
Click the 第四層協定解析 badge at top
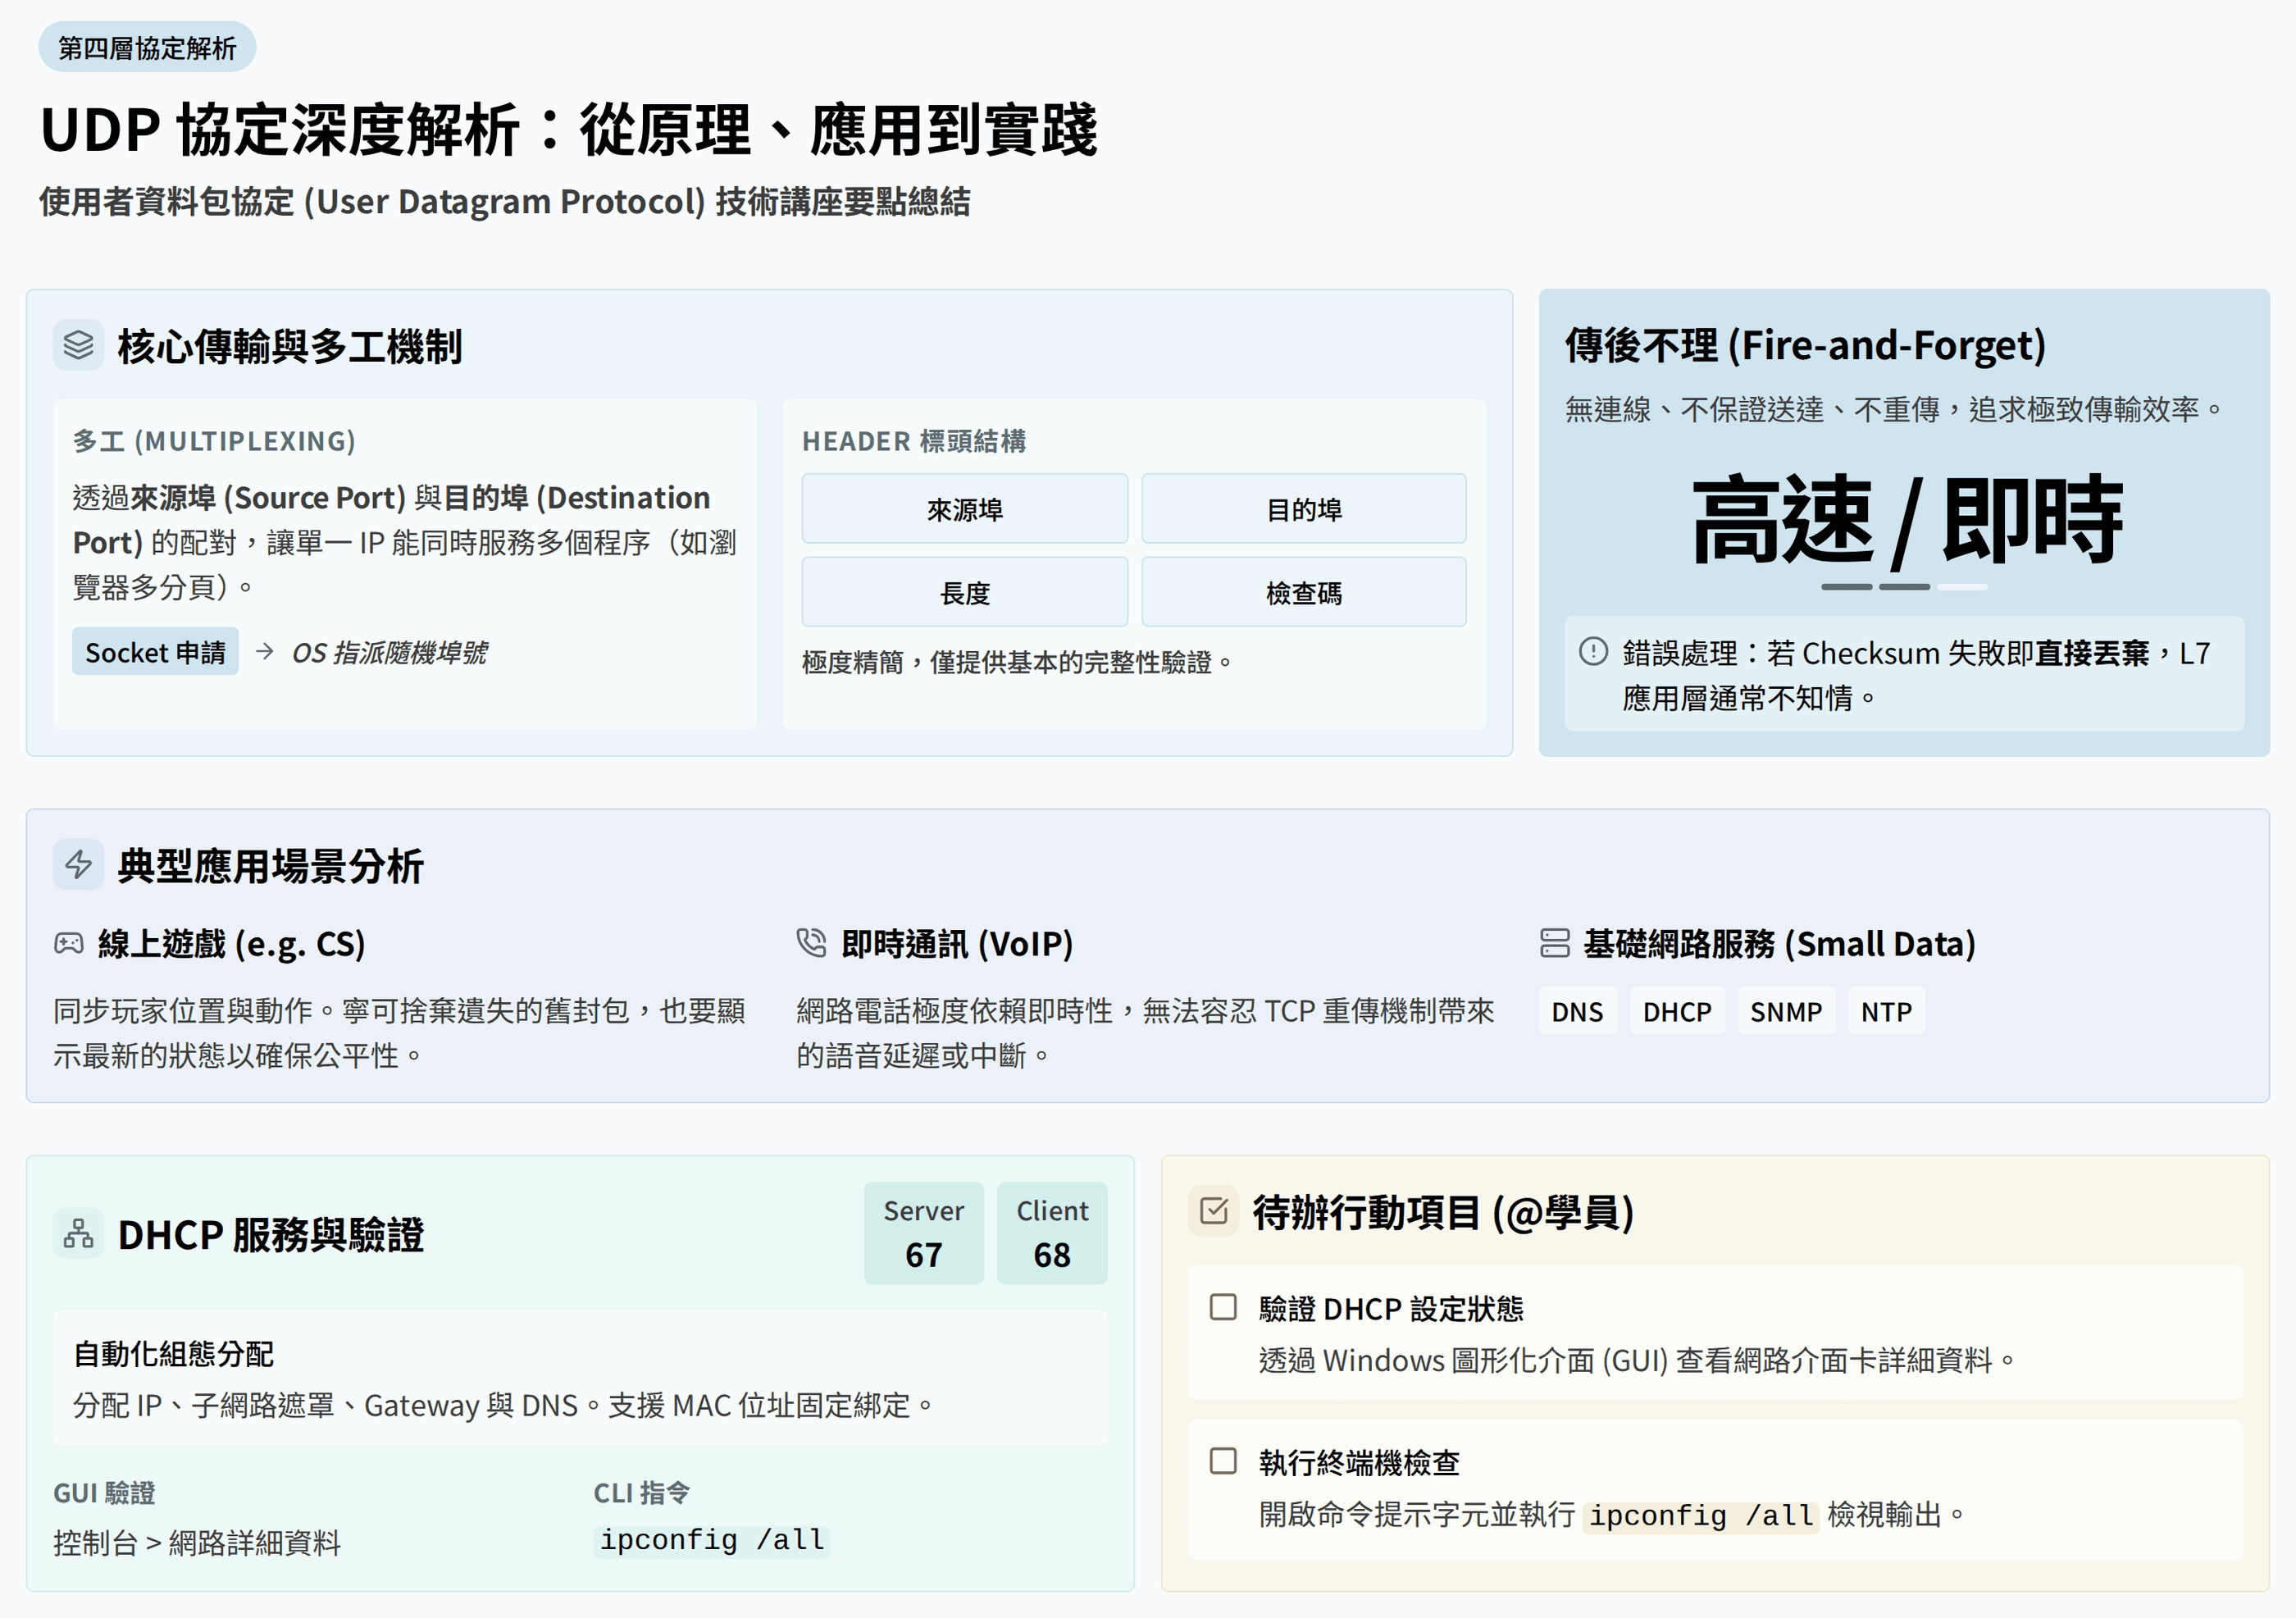[147, 47]
